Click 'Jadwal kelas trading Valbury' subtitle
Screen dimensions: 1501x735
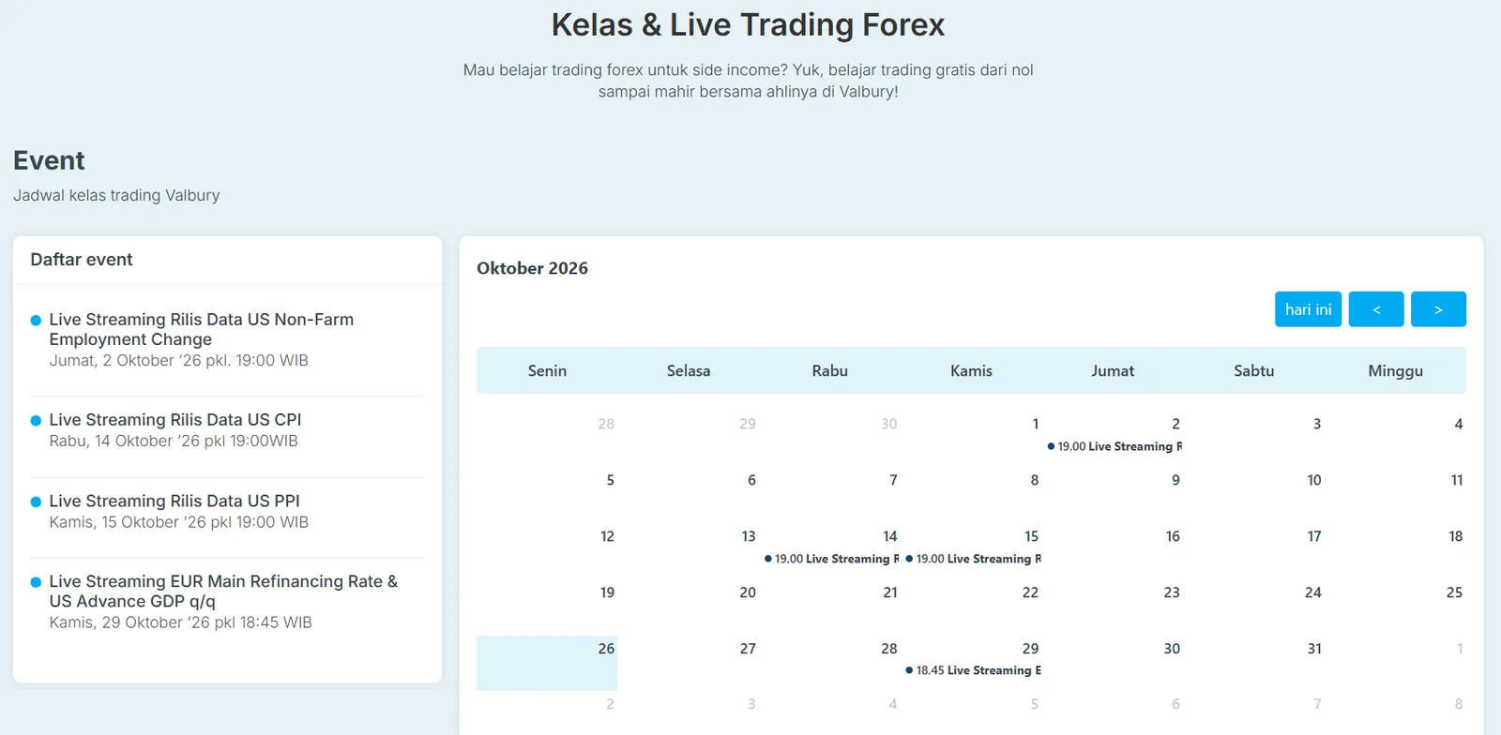pos(116,195)
